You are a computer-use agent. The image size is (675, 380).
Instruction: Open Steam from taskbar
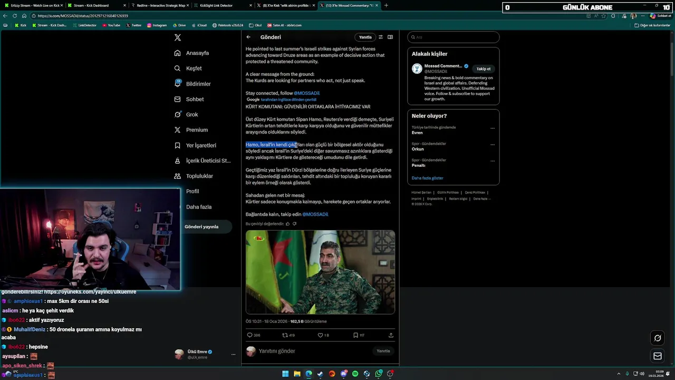click(320, 374)
